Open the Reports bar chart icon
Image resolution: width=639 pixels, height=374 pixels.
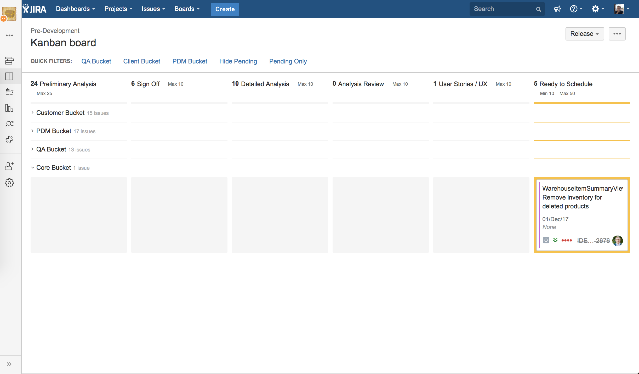coord(9,108)
